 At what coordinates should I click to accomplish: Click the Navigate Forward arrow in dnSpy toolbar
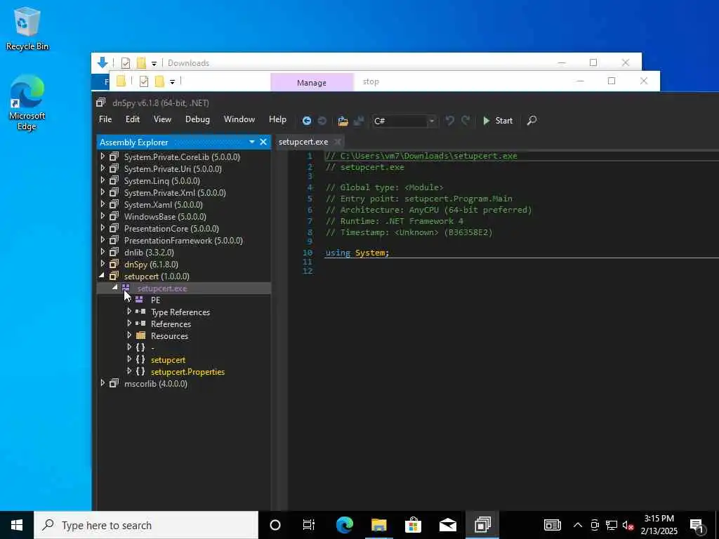pyautogui.click(x=322, y=121)
